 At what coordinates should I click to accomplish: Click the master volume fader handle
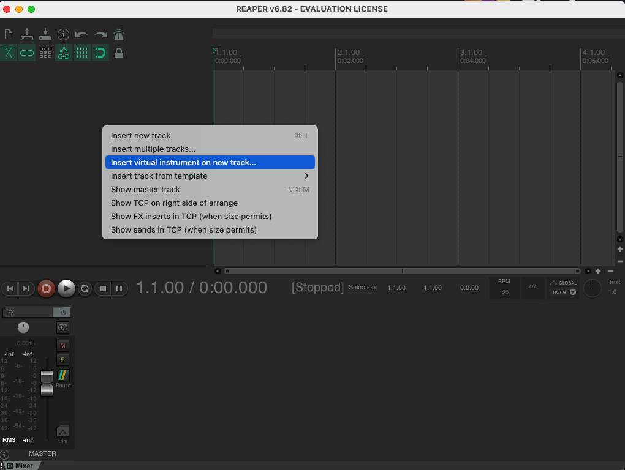47,383
